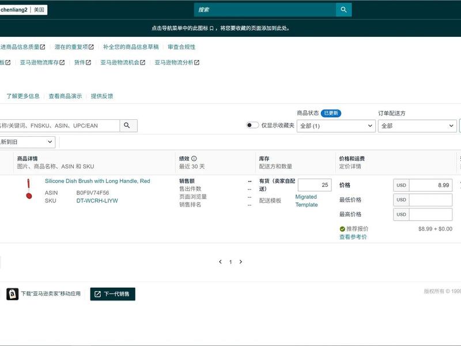461x346 pixels.
Task: Open the 订单配送方 全部 dropdown
Action: [417, 126]
